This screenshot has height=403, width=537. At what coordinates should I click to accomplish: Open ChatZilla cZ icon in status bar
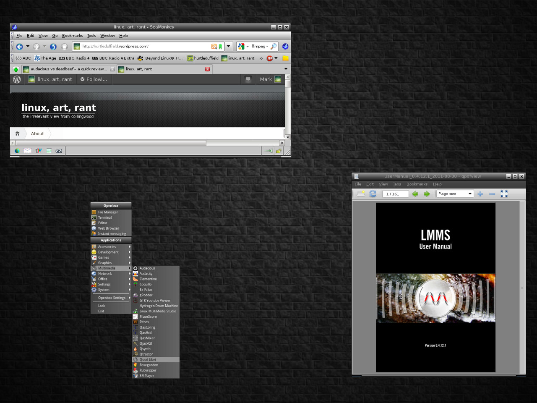(59, 151)
